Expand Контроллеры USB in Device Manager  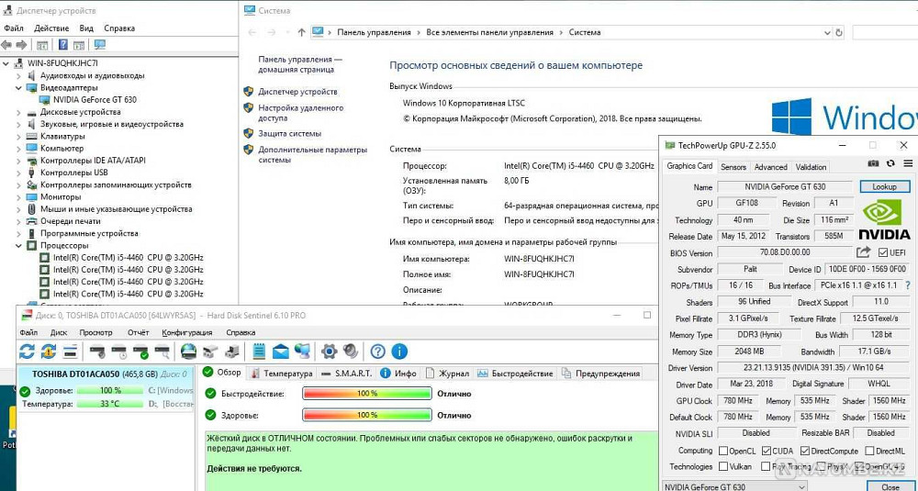click(18, 173)
